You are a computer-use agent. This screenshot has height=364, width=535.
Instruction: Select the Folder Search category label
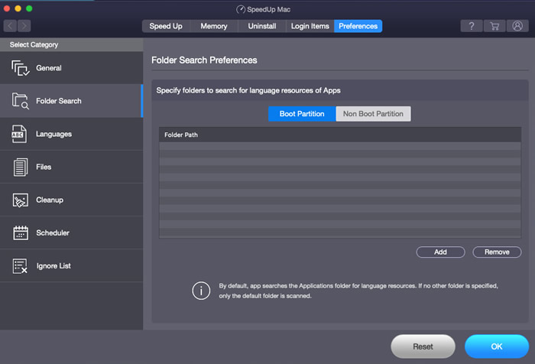point(59,101)
